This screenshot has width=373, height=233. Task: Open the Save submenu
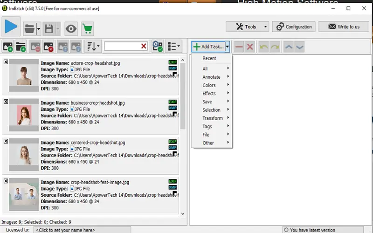pos(212,102)
